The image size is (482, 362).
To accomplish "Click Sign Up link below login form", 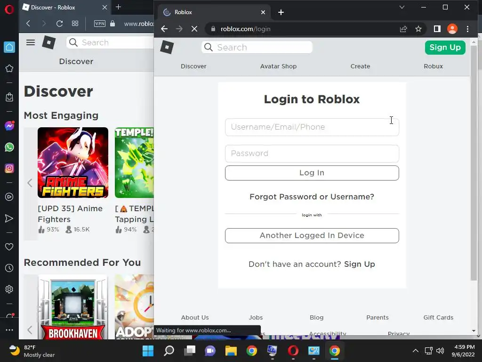I will pyautogui.click(x=360, y=264).
